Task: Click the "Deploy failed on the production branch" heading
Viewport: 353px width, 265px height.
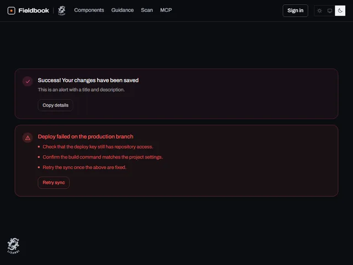Action: click(x=85, y=136)
